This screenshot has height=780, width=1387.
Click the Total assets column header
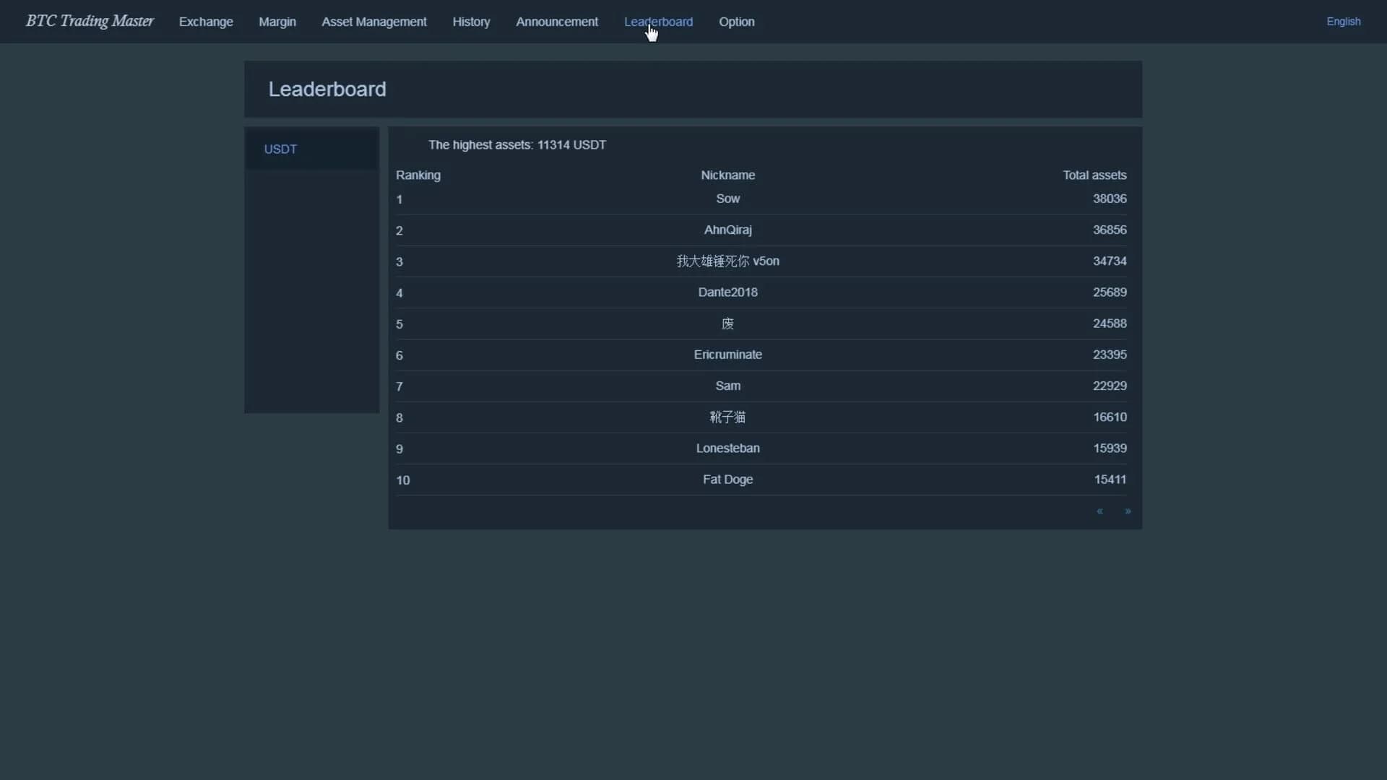coord(1094,175)
